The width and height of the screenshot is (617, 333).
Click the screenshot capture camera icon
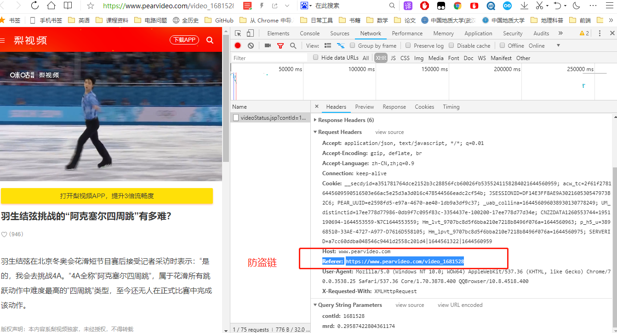pyautogui.click(x=268, y=45)
